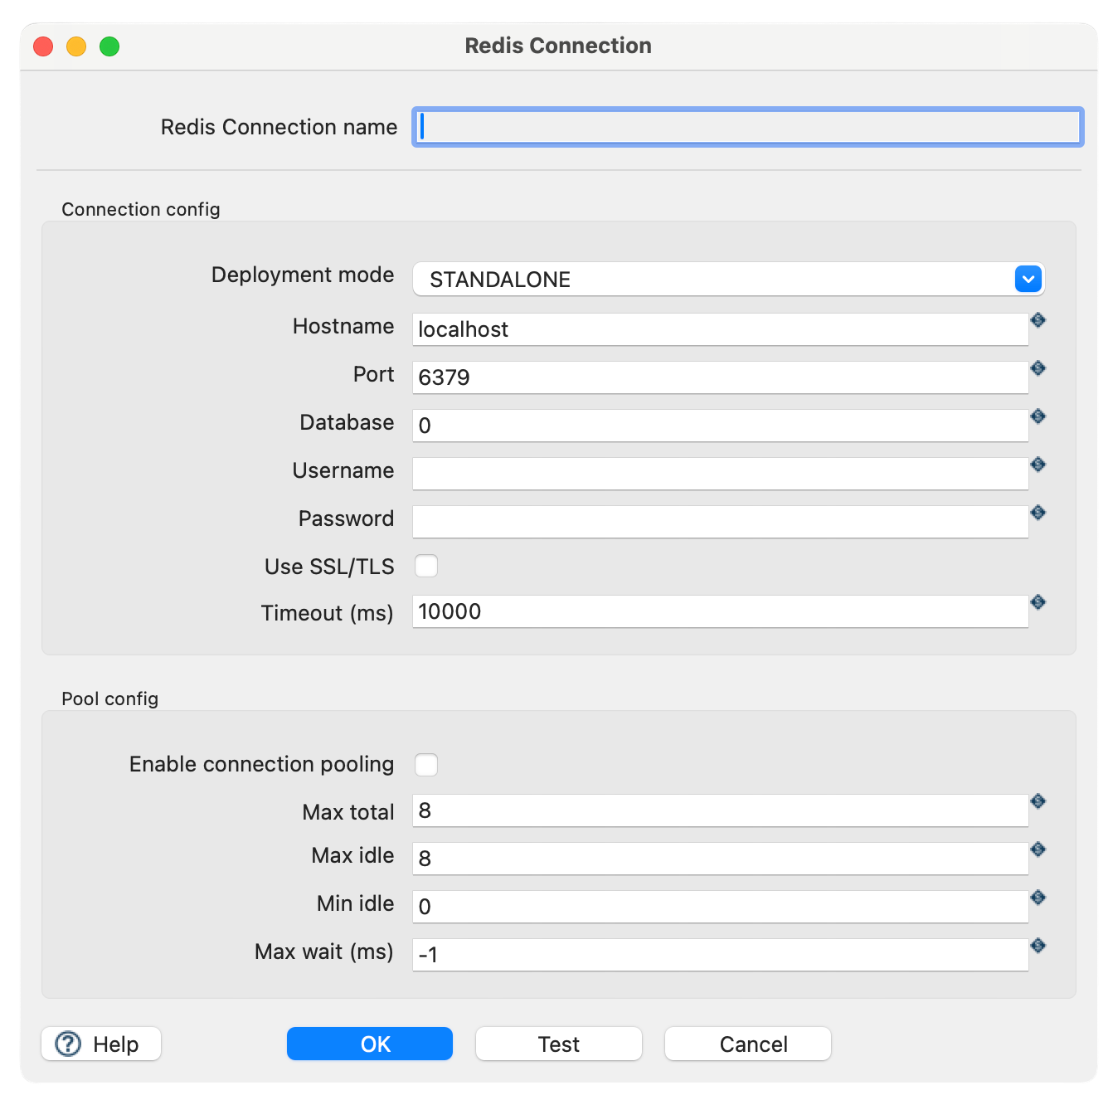The image size is (1113, 1100).
Task: Click the variable icon beside Max total field
Action: (x=1038, y=801)
